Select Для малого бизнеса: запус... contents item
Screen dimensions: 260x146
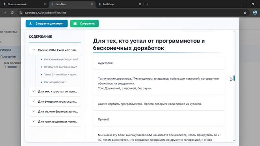[x=55, y=112]
